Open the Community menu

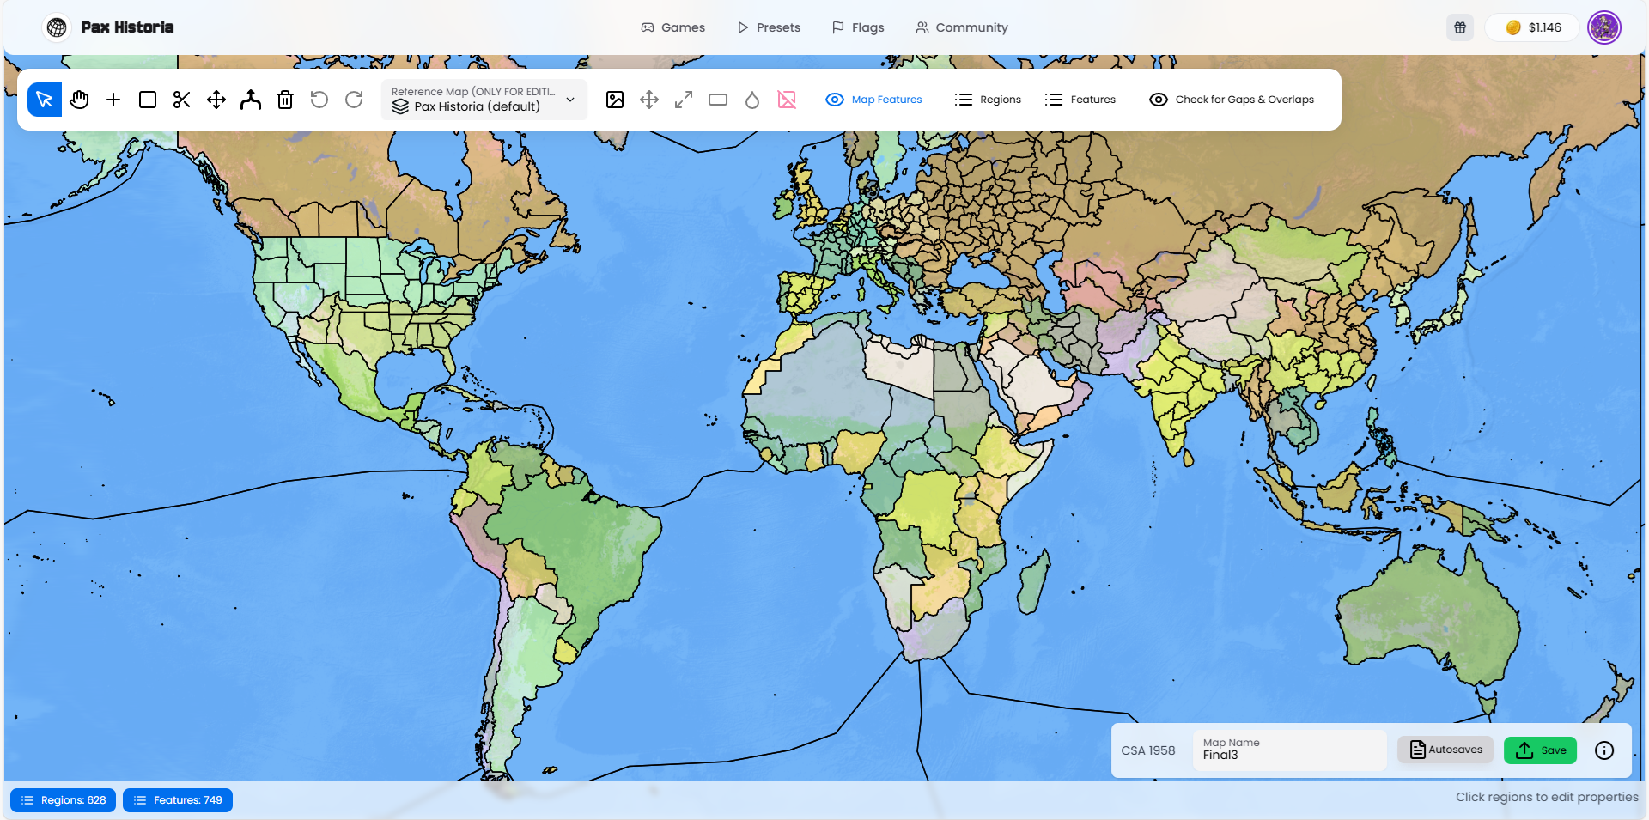click(x=962, y=27)
